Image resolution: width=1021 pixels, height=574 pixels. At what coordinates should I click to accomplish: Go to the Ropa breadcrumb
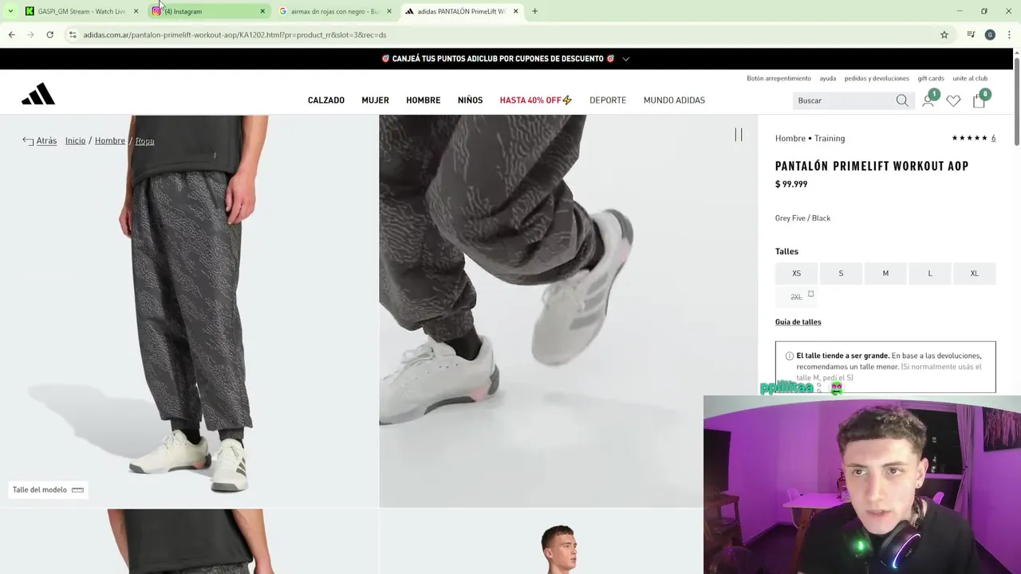[144, 140]
